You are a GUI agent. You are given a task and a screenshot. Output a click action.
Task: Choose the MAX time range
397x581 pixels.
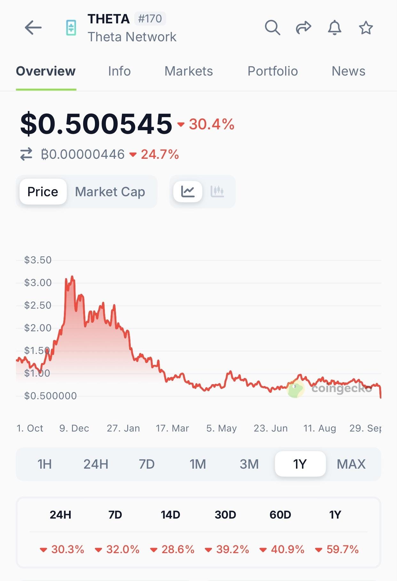[351, 464]
